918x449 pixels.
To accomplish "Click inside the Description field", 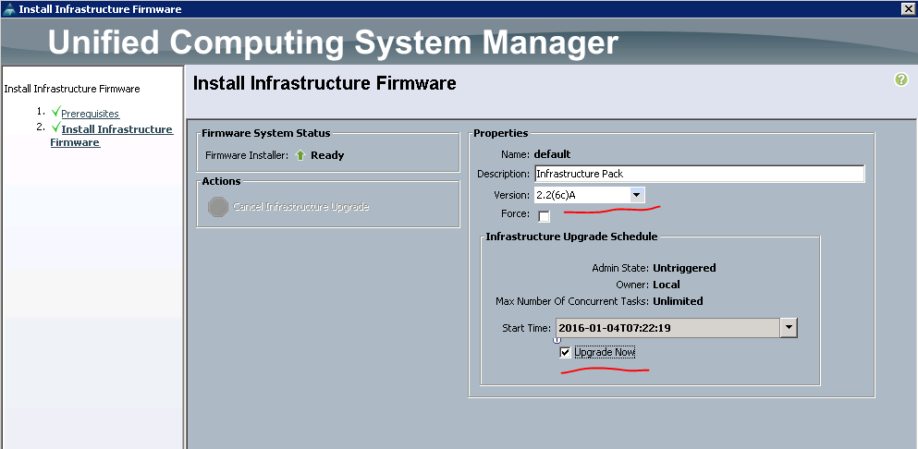I will point(699,174).
